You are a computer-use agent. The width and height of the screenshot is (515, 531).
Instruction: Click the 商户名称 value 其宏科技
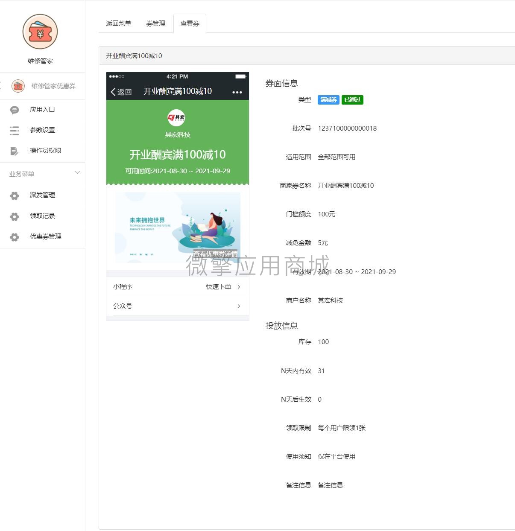coord(331,301)
